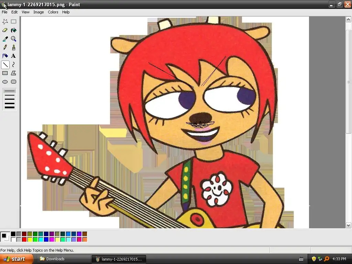352x264 pixels.
Task: Pick the dark gray color swatch
Action: [x=19, y=234]
